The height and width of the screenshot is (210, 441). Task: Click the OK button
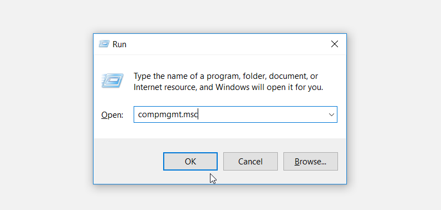point(190,162)
